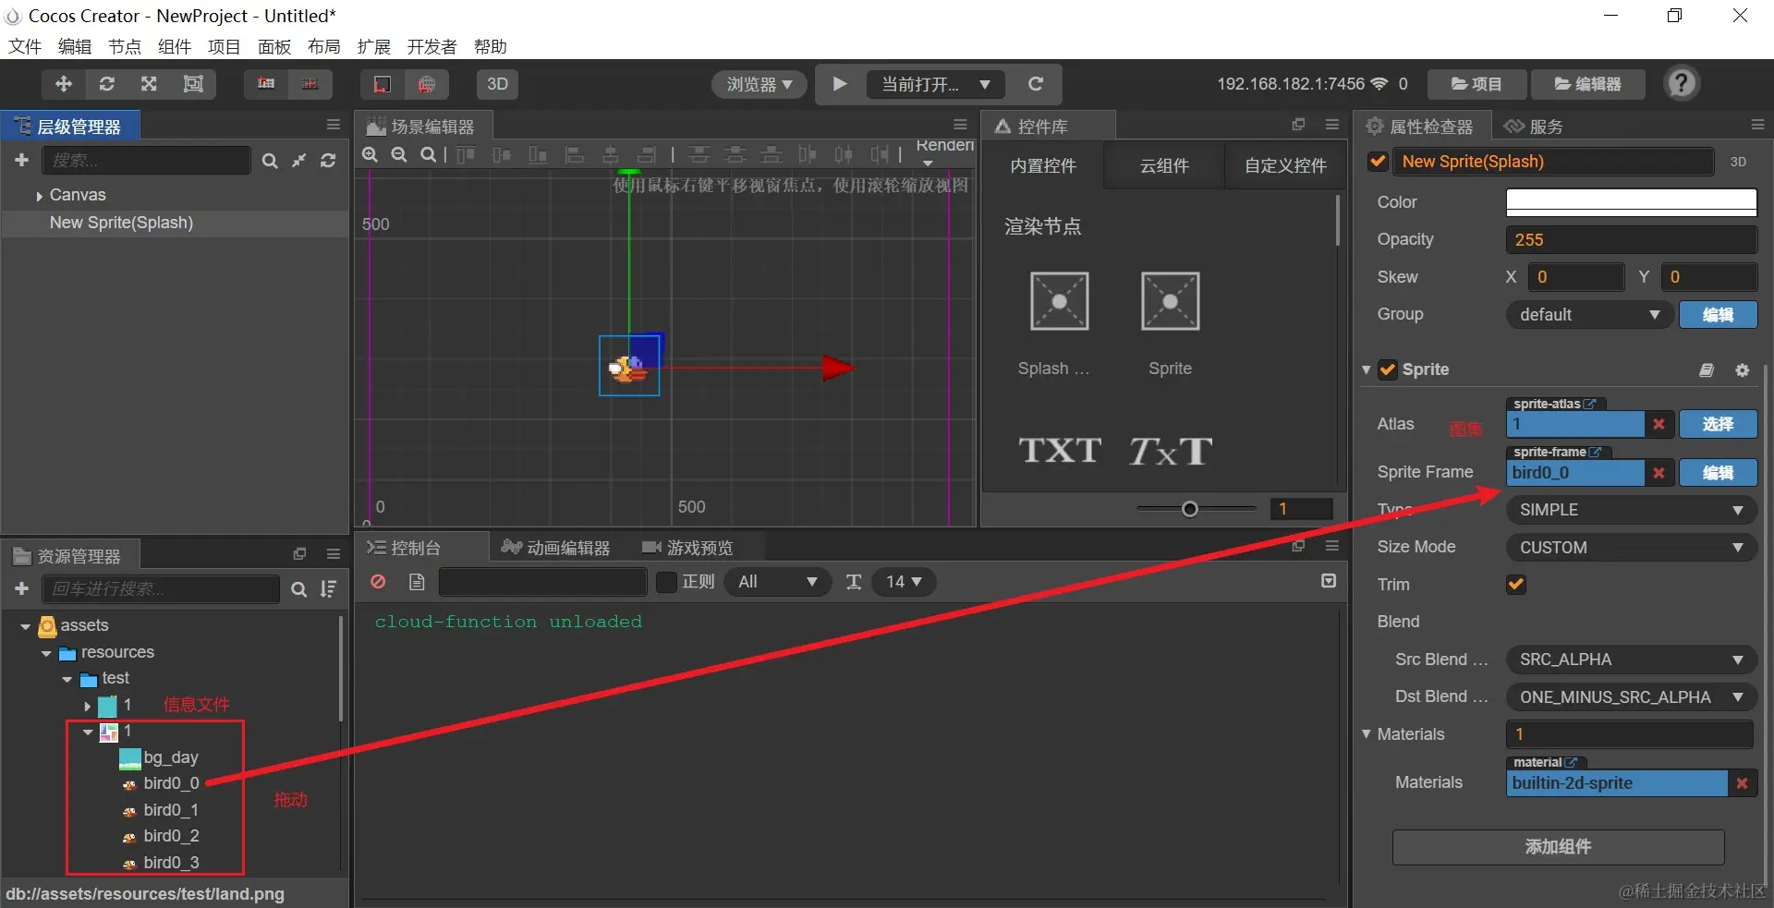Open the console font size dropdown
This screenshot has height=908, width=1774.
tap(904, 582)
